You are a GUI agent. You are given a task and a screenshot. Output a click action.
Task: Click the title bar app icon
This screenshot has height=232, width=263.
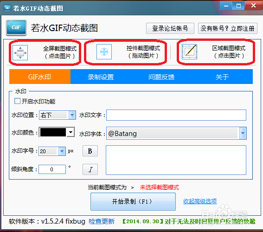click(x=7, y=8)
